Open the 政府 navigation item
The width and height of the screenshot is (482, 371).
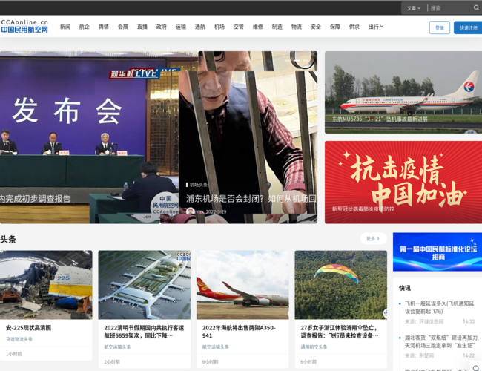(x=162, y=27)
